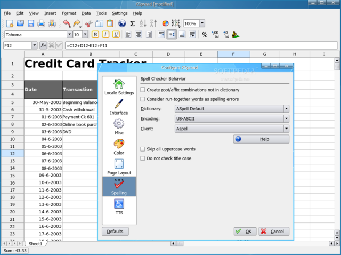Open the Tools menu
This screenshot has width=341, height=255.
[x=101, y=13]
